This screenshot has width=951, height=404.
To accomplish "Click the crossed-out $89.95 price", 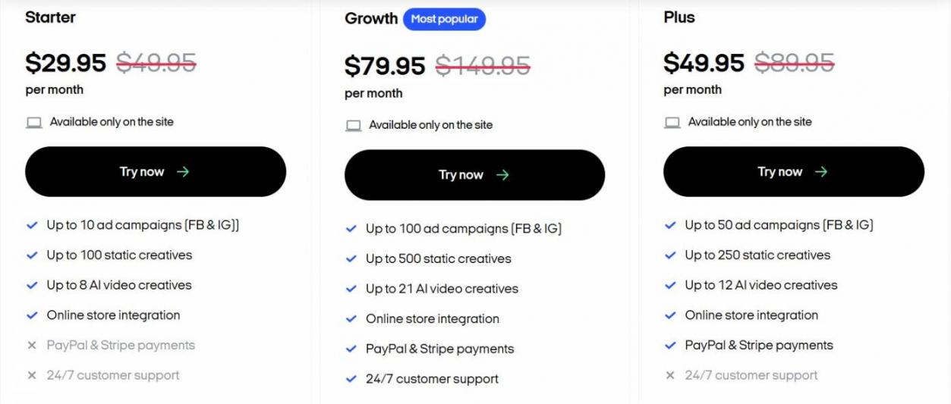I will (x=794, y=62).
